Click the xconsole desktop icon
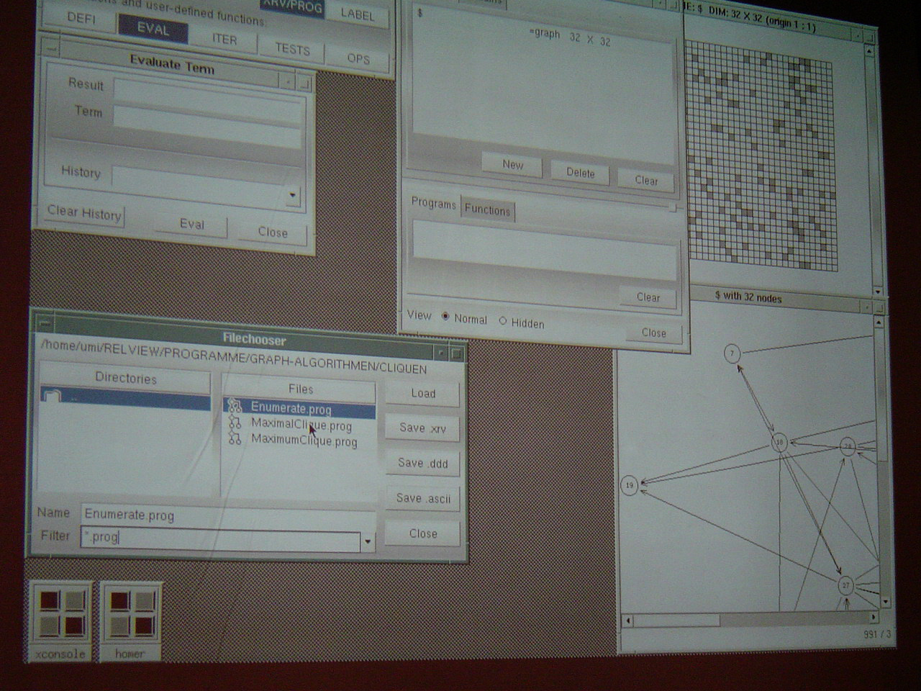This screenshot has height=691, width=921. tap(60, 617)
